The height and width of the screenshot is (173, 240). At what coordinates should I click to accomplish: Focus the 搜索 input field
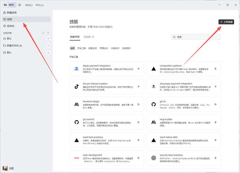point(196,37)
